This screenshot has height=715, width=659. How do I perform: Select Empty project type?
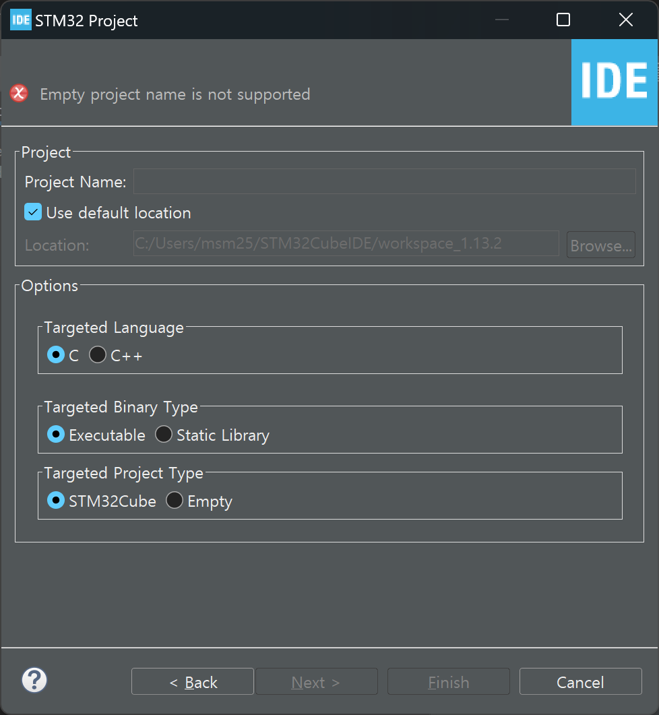coord(175,501)
